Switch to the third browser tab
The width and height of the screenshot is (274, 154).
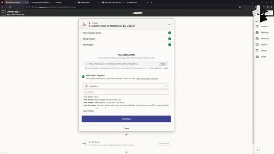click(x=65, y=3)
